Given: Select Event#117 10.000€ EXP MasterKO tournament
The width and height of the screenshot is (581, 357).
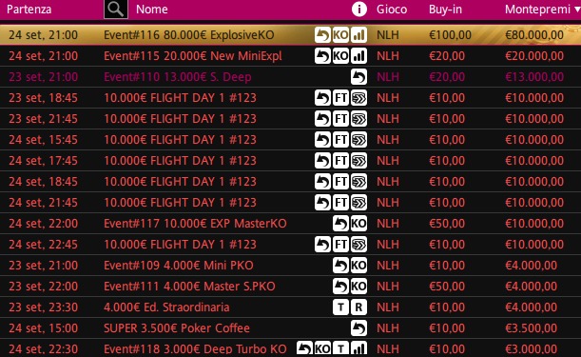Looking at the screenshot, I should 291,224.
